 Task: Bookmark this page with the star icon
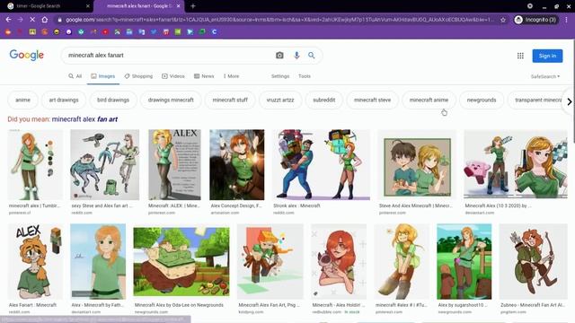503,20
